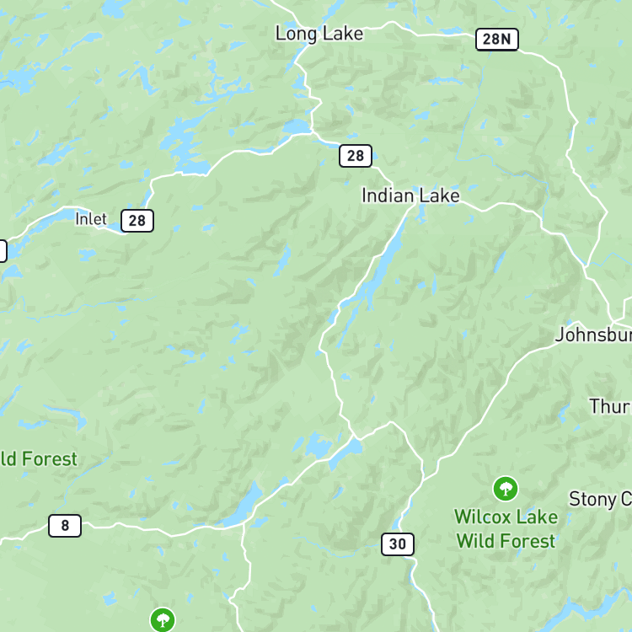This screenshot has height=632, width=632.
Task: Select the route 8 highway shield
Action: tap(65, 526)
